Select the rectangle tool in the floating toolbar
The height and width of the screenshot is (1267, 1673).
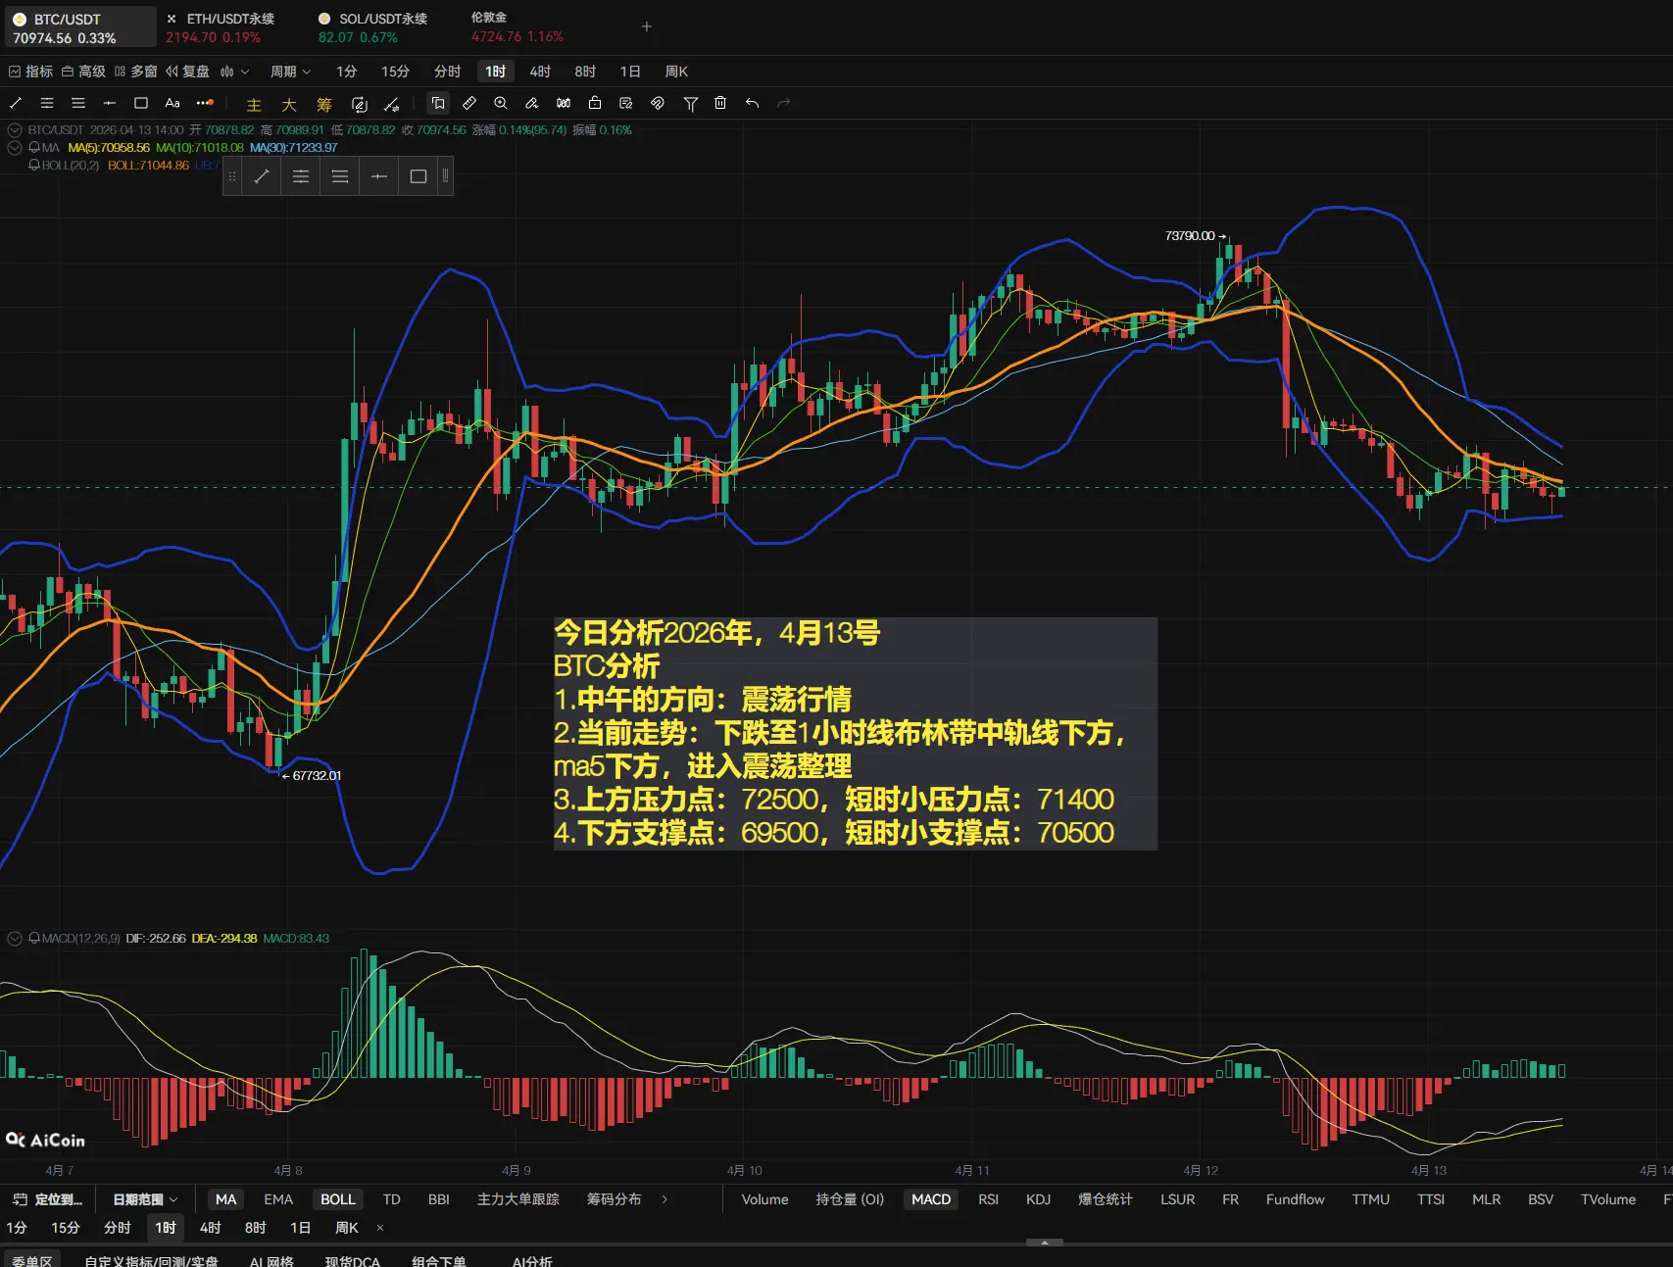click(x=418, y=176)
